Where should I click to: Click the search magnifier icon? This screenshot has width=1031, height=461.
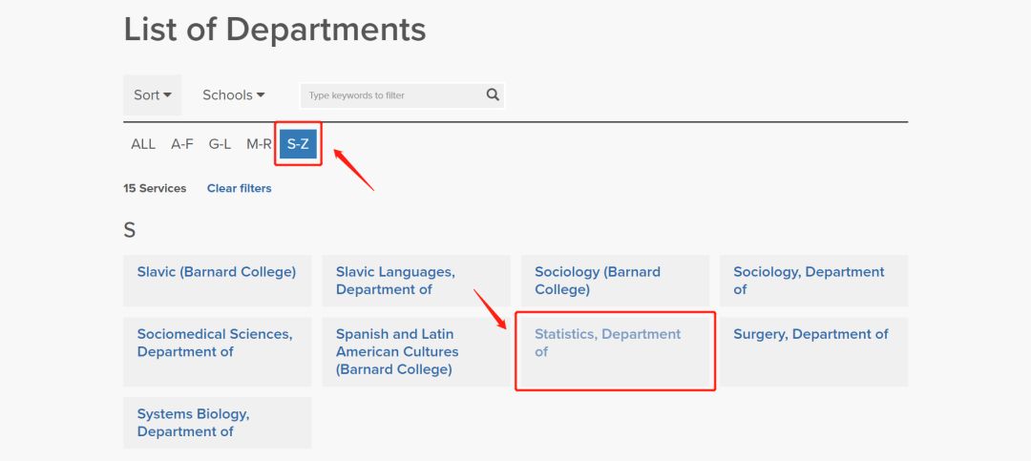tap(493, 94)
